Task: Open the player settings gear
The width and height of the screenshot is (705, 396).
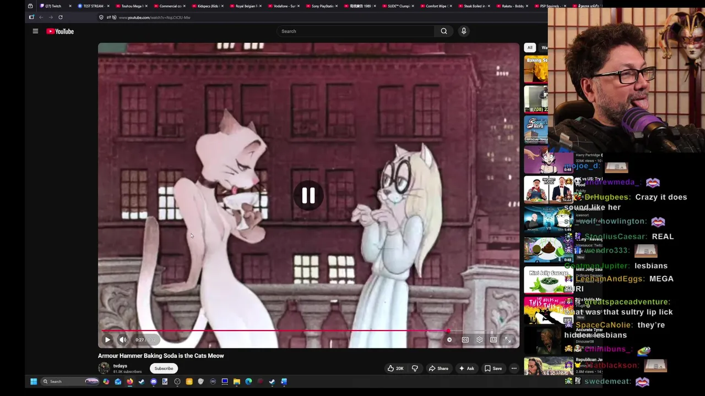Action: coord(480,340)
